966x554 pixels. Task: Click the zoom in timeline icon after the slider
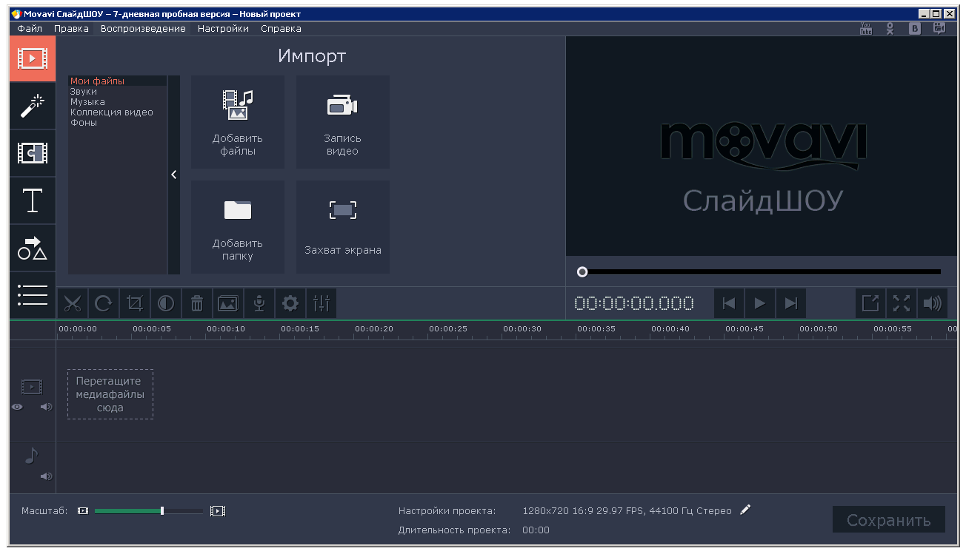[x=218, y=511]
